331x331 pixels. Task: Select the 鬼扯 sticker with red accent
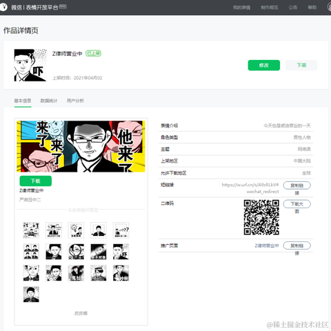pyautogui.click(x=76, y=273)
